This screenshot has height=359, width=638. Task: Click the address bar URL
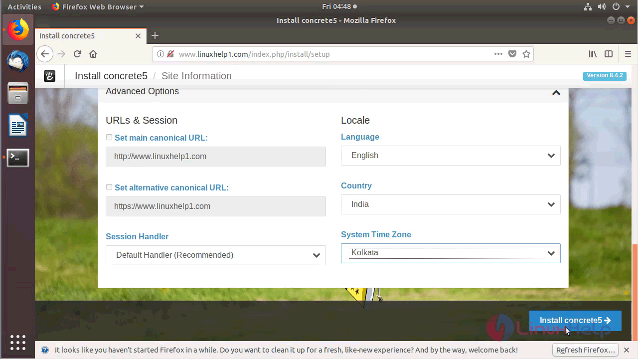pyautogui.click(x=254, y=54)
